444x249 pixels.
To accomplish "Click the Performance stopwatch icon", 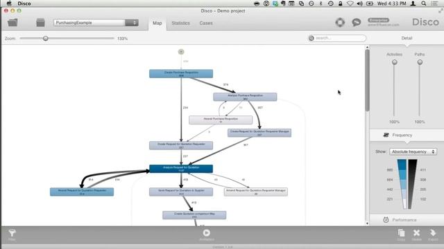I will point(386,220).
